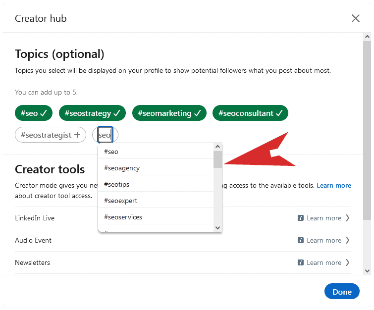This screenshot has width=374, height=310.
Task: Add the #seostrategist topic
Action: tap(51, 135)
